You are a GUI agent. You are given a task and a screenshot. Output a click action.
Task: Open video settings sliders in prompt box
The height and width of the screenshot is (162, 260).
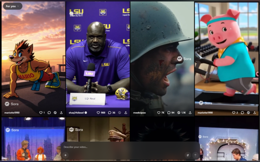tap(187, 155)
